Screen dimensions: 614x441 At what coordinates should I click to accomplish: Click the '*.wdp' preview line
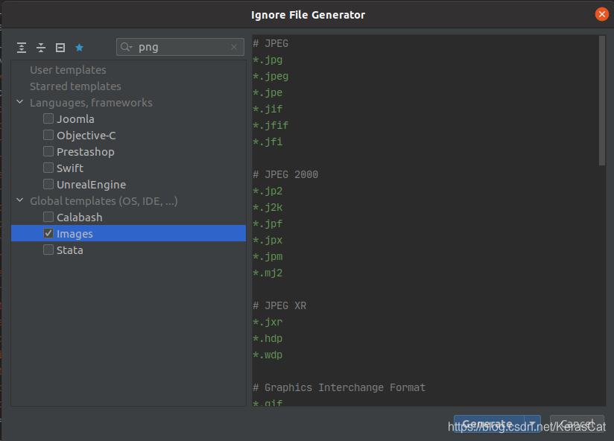[x=268, y=355]
